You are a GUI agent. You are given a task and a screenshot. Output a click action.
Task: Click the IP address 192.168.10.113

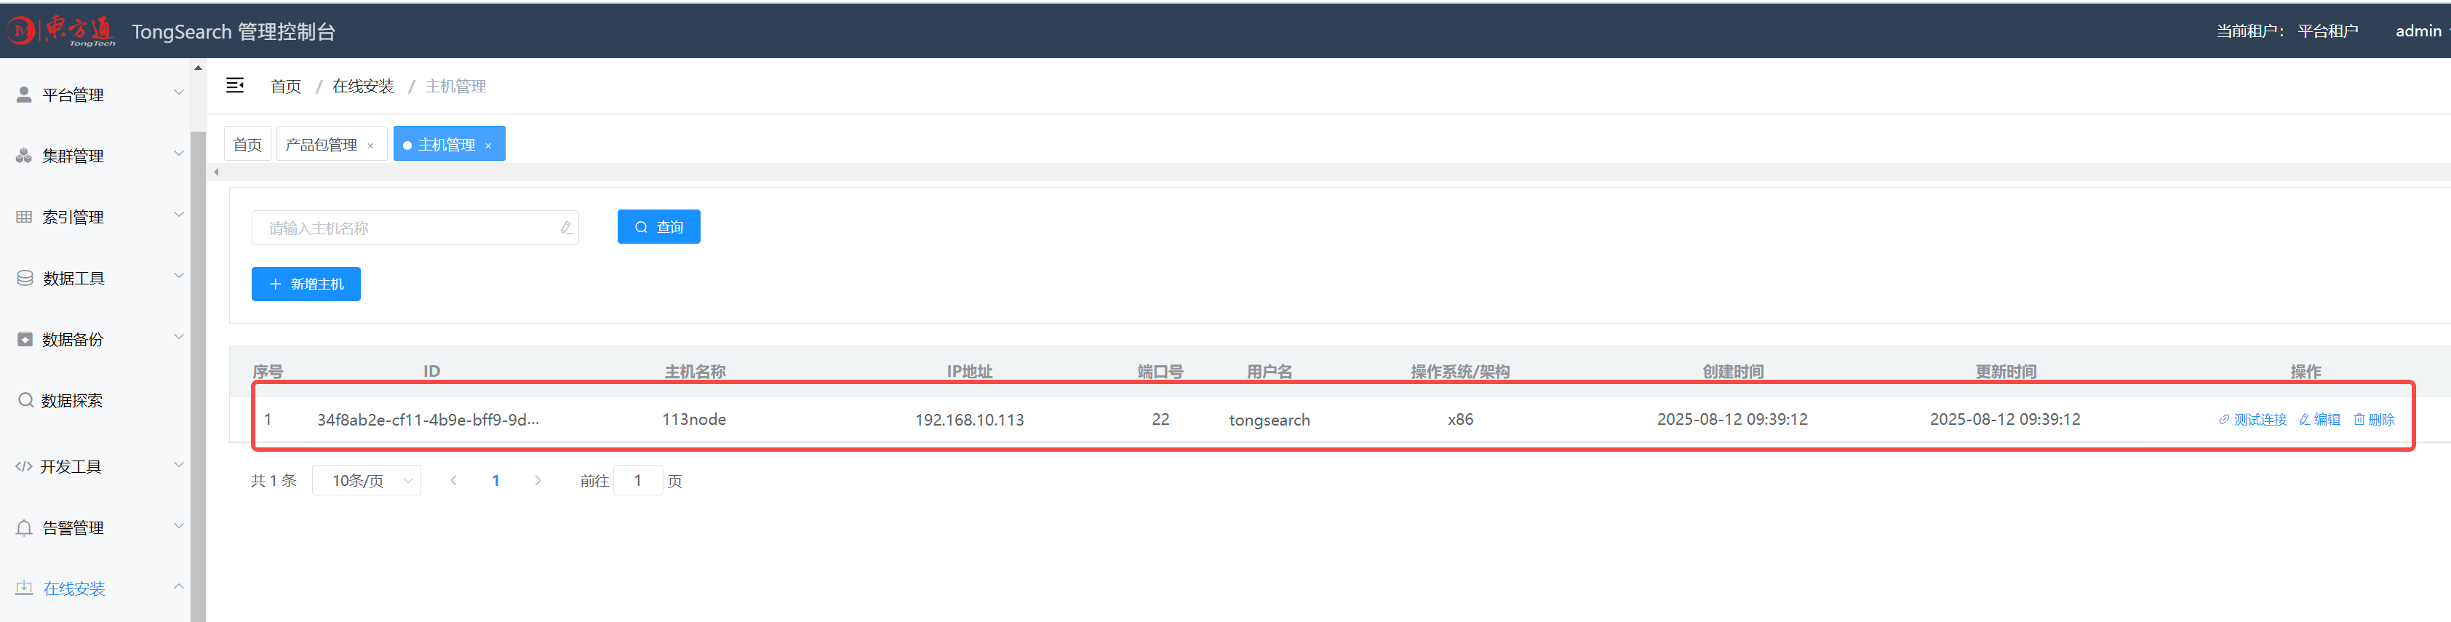click(970, 420)
